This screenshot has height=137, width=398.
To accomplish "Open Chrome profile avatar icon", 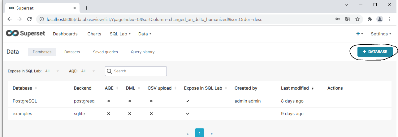I will 379,19.
